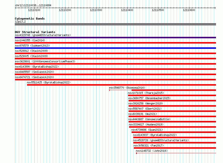
Task: Select nsv1148732 (John2014) label
Action: tap(152, 151)
